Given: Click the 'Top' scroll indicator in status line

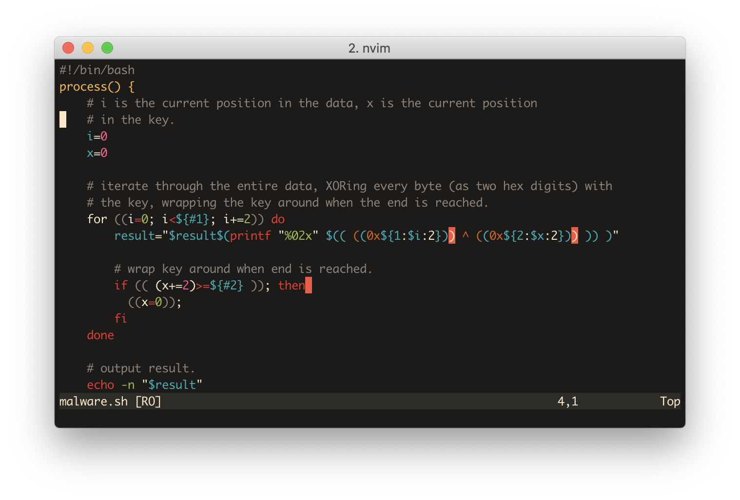Looking at the screenshot, I should click(670, 402).
